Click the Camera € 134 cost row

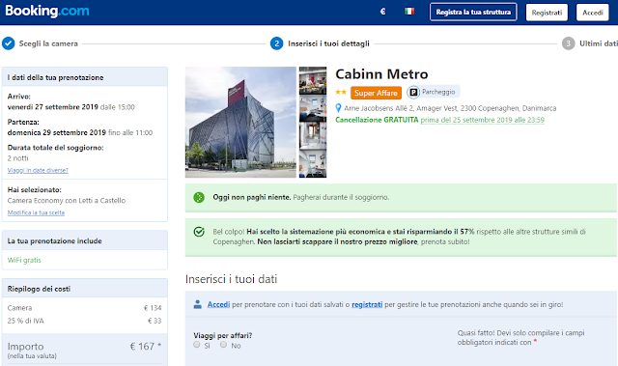click(84, 308)
